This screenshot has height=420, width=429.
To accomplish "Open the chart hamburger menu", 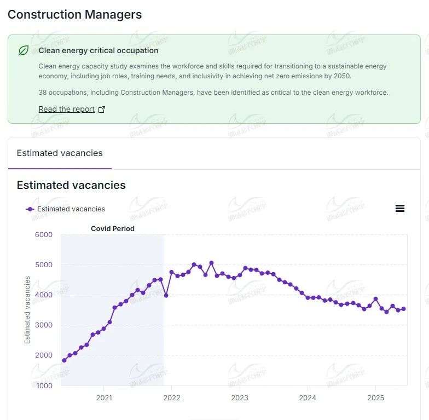I will [400, 209].
